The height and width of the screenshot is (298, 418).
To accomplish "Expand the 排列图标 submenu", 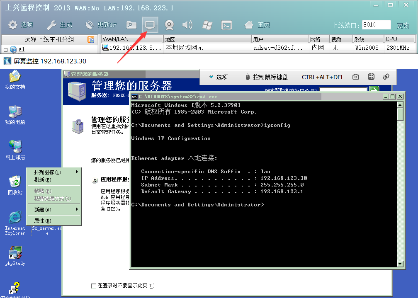I will (54, 172).
